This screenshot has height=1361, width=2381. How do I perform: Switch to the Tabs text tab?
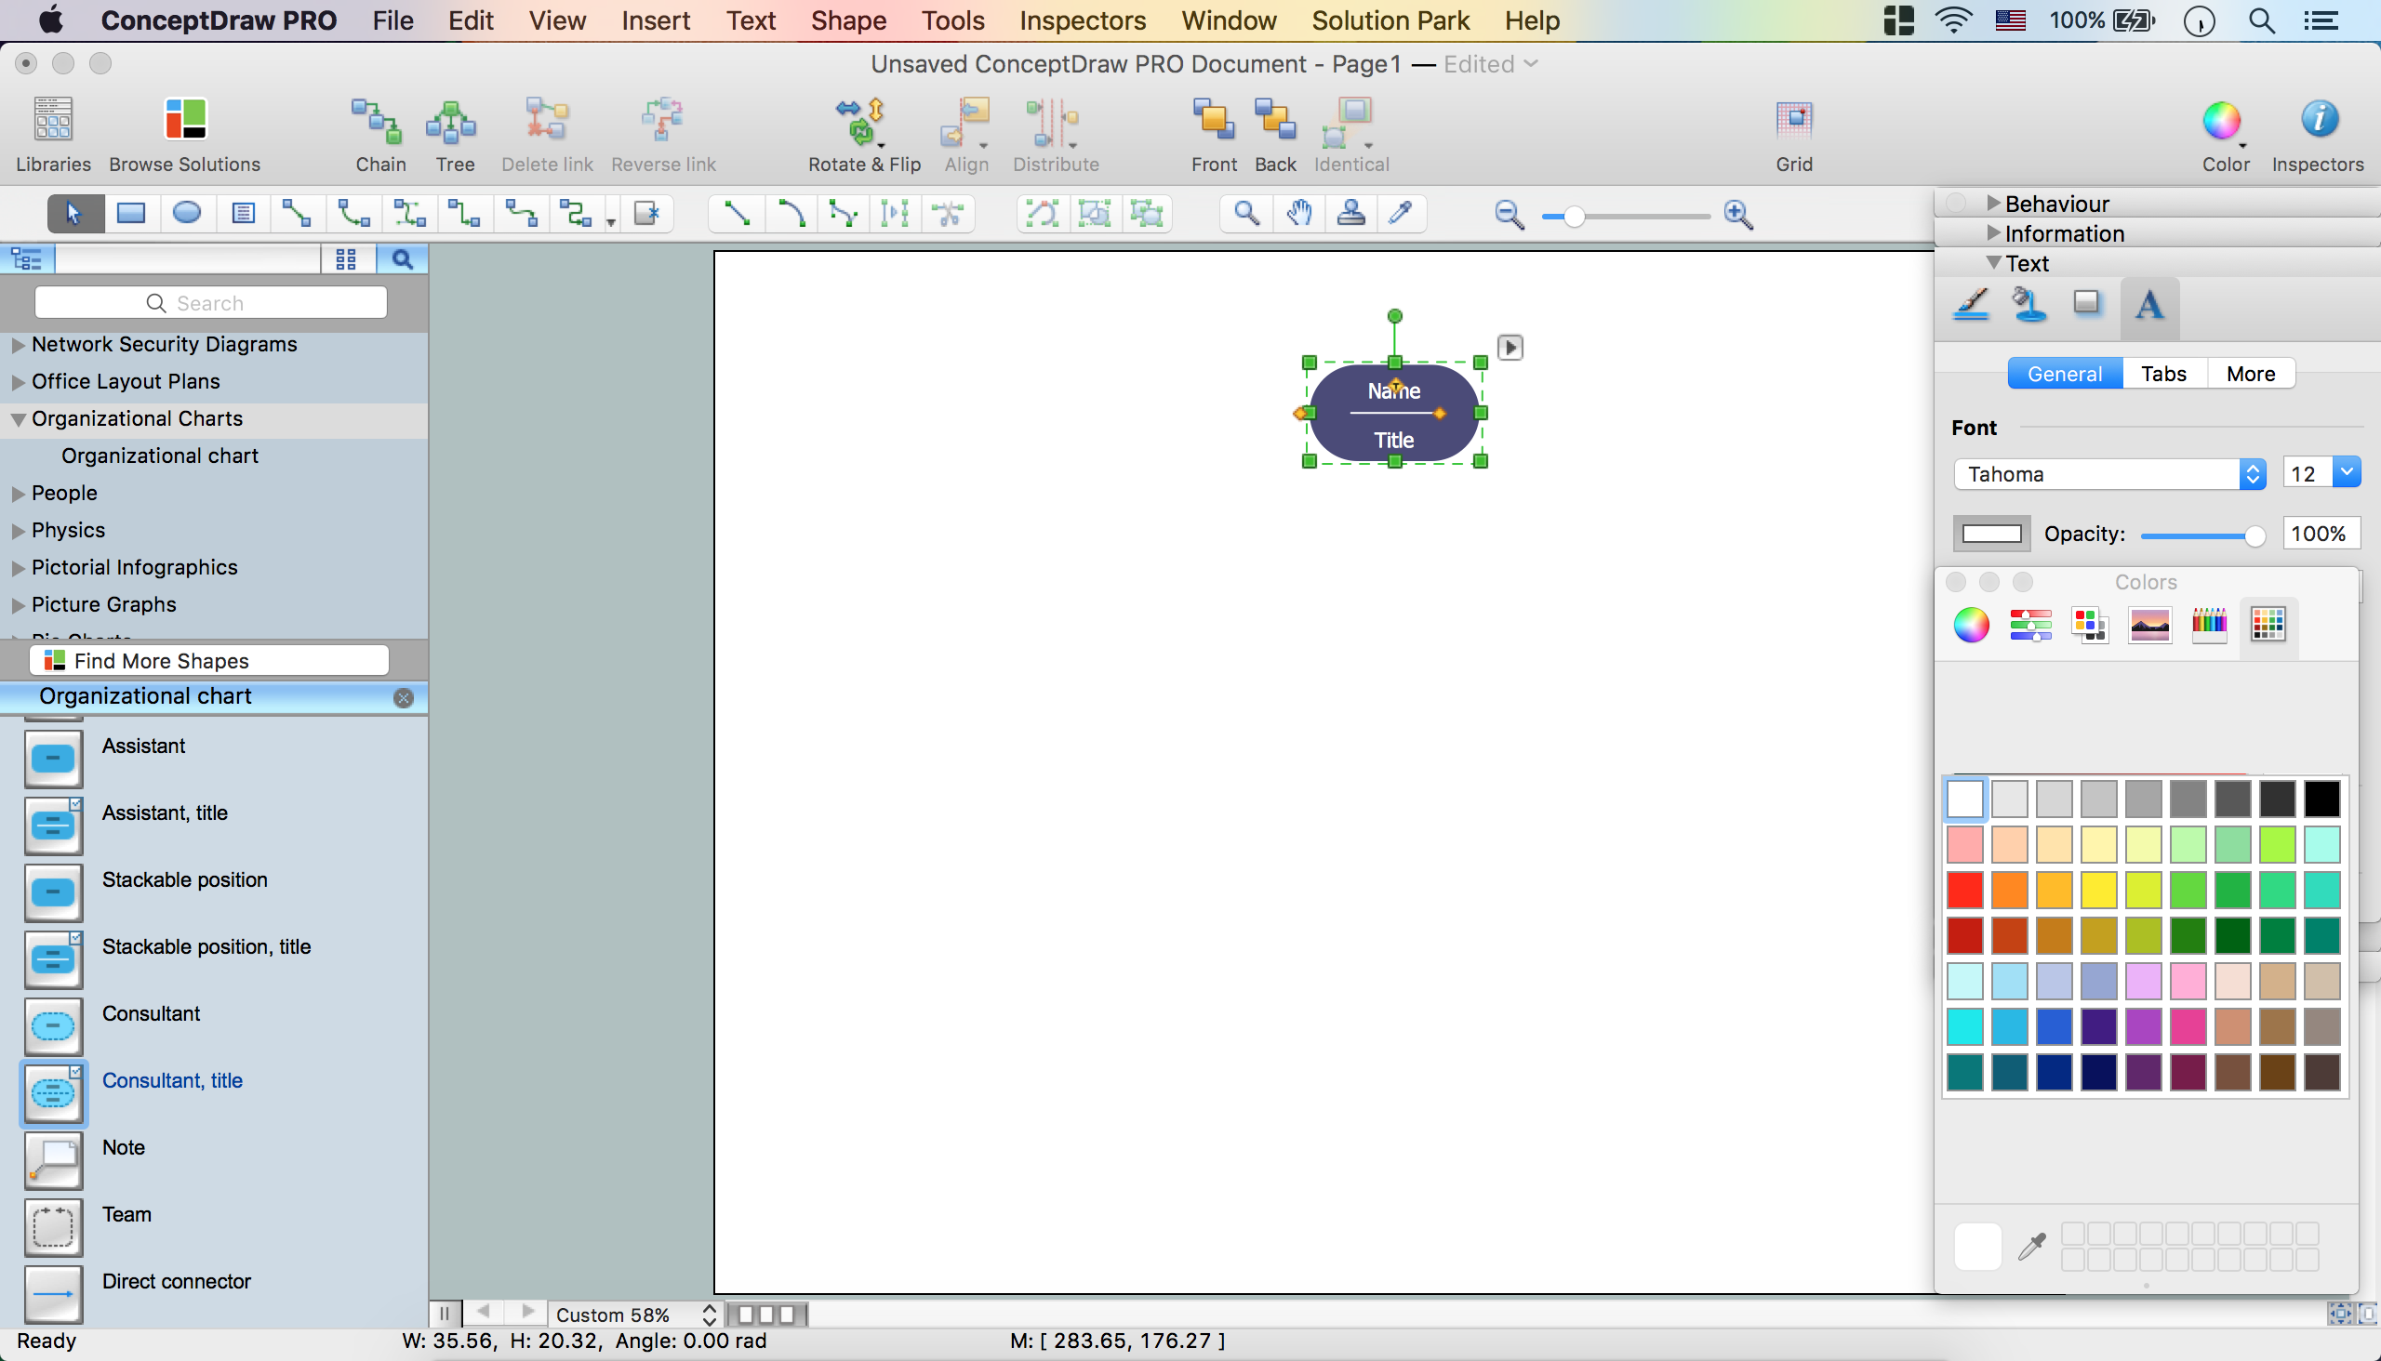[x=2163, y=374]
